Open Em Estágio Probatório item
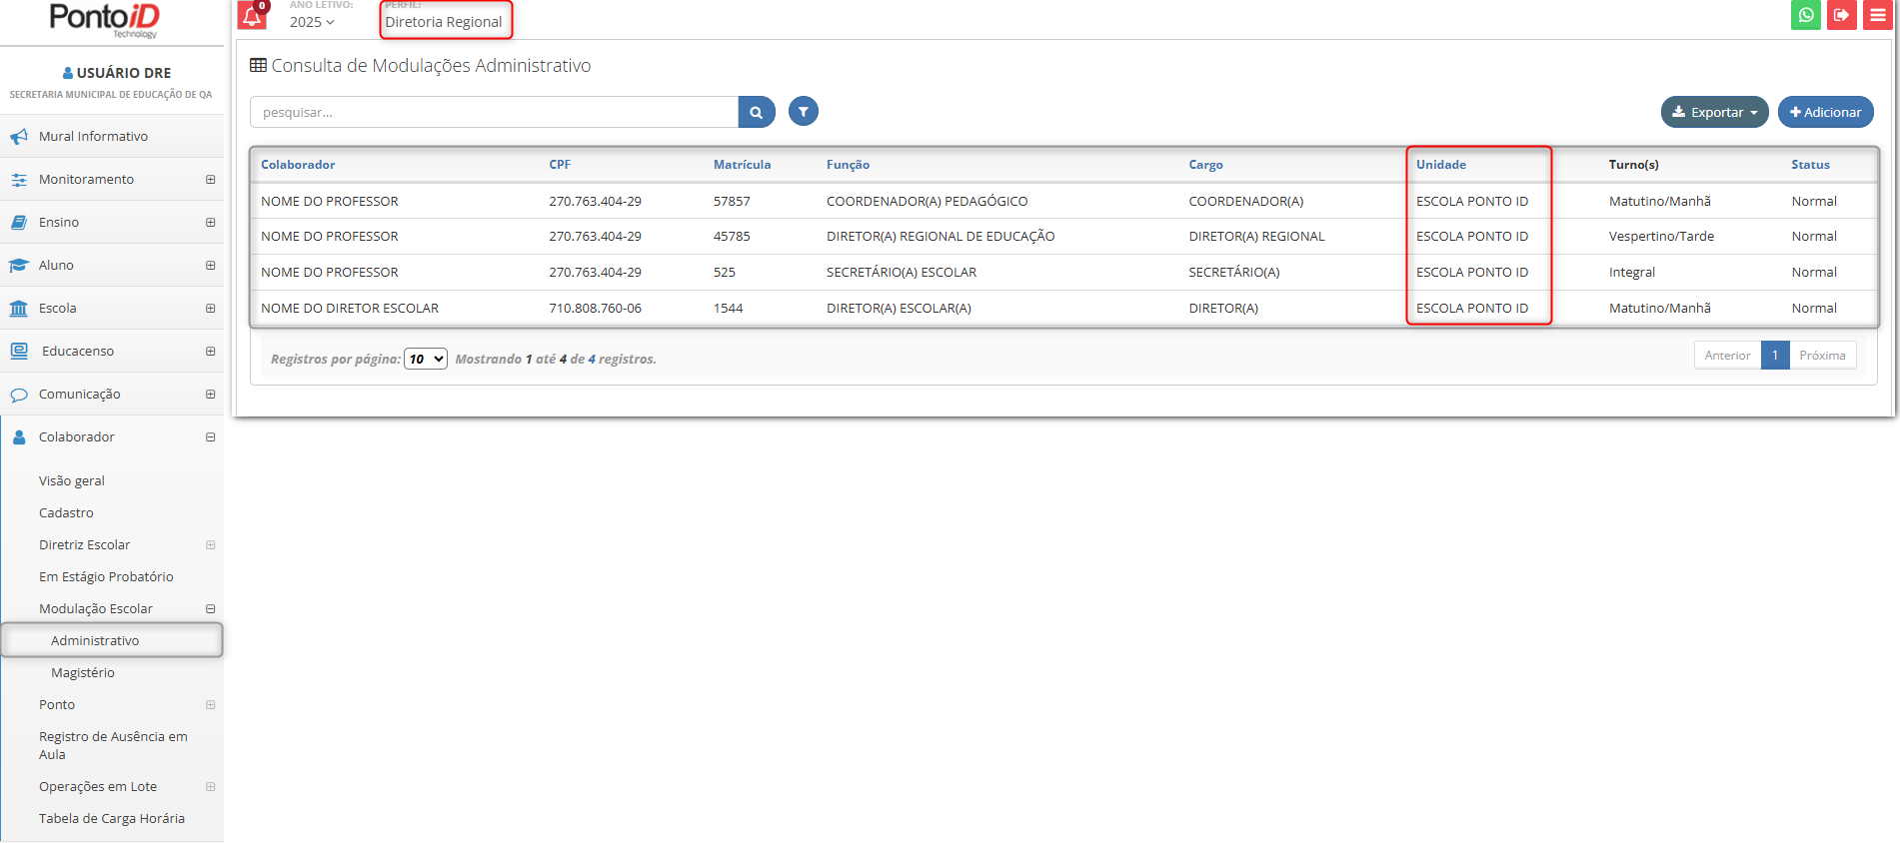The height and width of the screenshot is (843, 1900). 106,576
